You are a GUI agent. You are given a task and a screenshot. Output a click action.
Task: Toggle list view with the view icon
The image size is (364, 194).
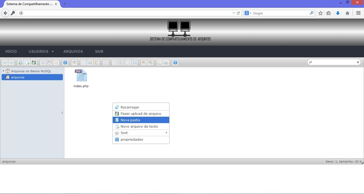click(159, 62)
